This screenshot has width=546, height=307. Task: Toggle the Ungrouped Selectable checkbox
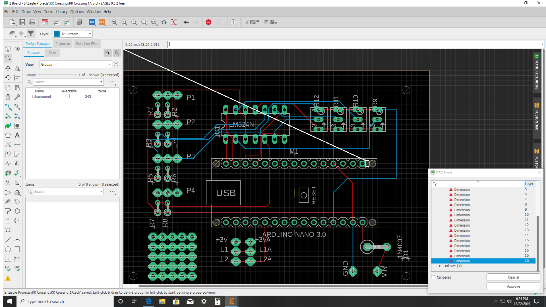point(68,96)
